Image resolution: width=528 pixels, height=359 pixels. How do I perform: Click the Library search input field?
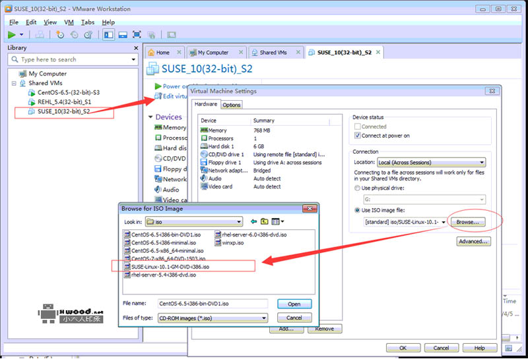(73, 59)
